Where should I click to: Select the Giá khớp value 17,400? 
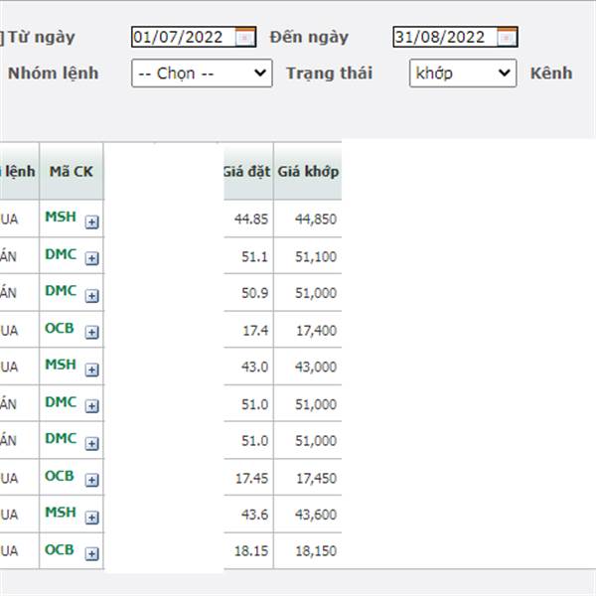point(316,331)
